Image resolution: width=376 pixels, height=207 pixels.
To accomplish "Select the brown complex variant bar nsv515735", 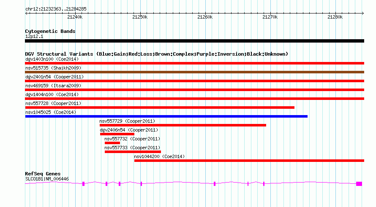I will point(194,72).
